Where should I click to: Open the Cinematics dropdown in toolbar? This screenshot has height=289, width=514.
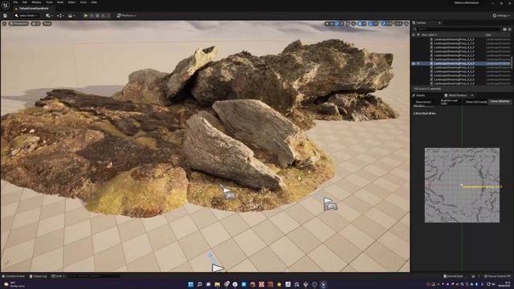tap(71, 15)
